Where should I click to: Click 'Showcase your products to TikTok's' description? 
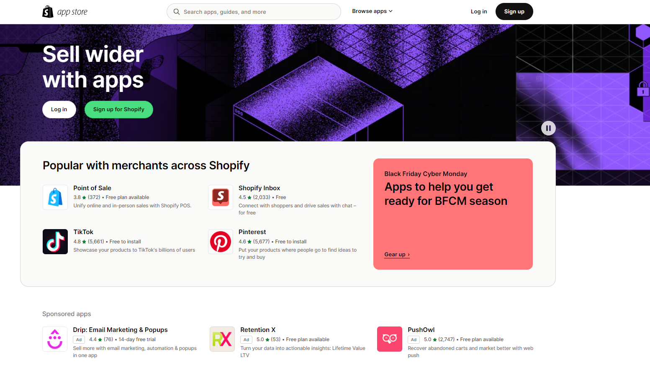(x=134, y=250)
